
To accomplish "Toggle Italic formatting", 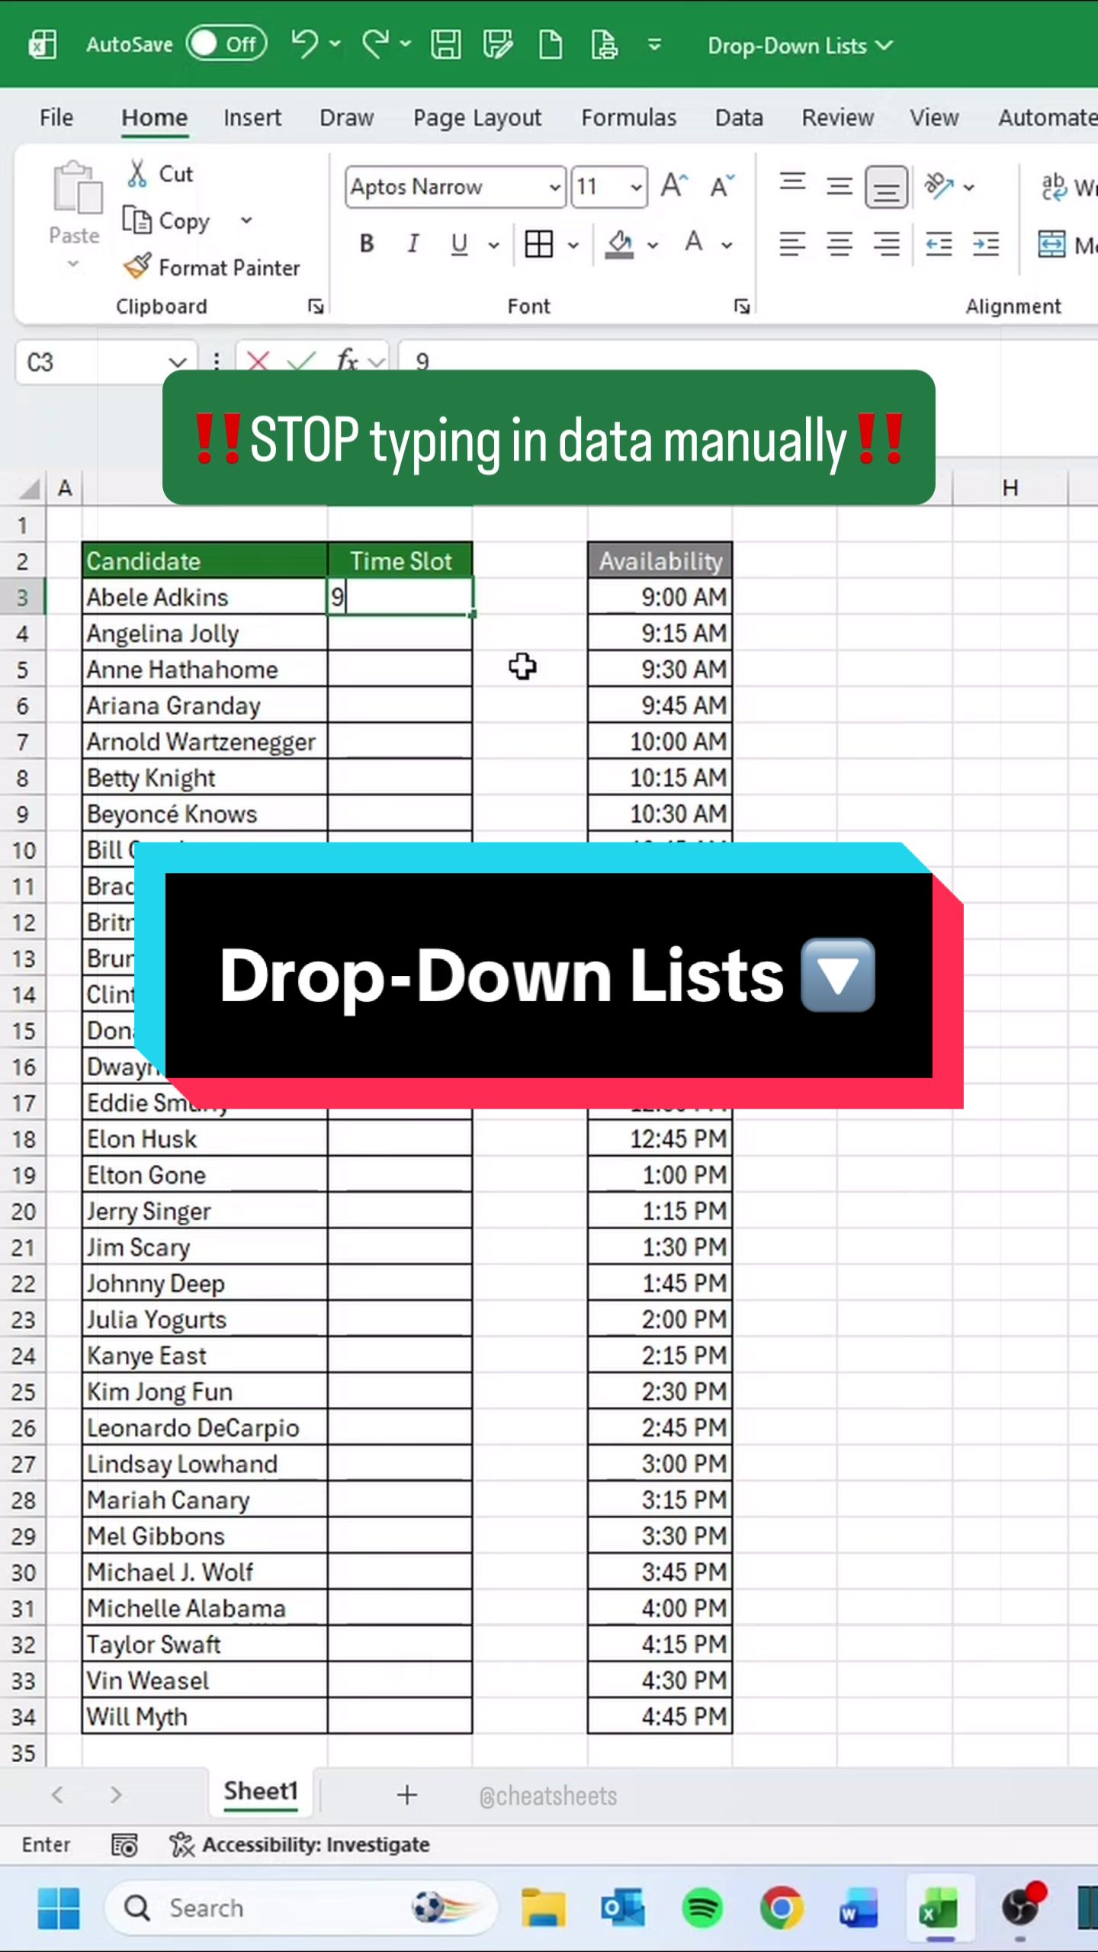I will coord(413,244).
